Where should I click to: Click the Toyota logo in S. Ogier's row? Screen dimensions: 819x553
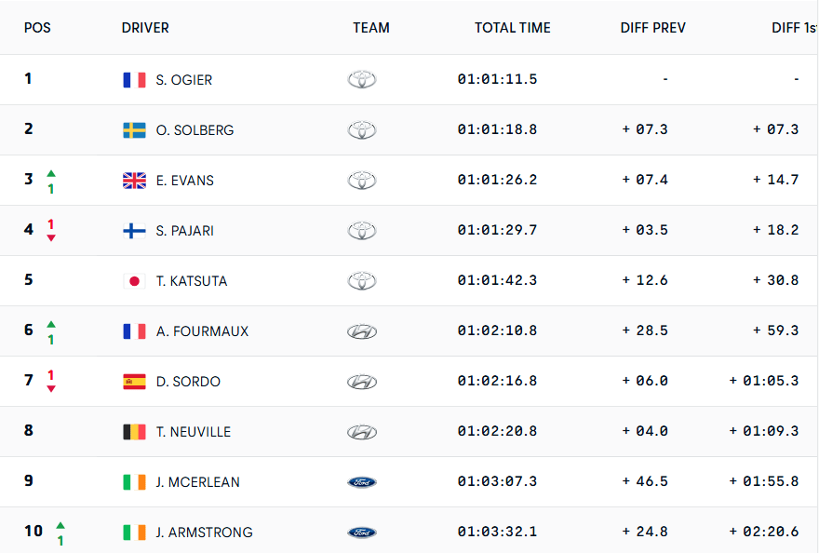[x=362, y=80]
